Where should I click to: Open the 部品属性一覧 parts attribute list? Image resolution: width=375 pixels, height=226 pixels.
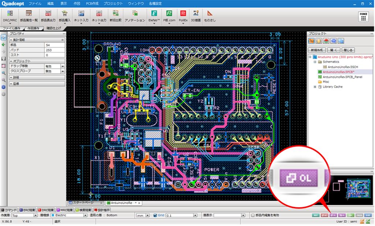[x=29, y=16]
